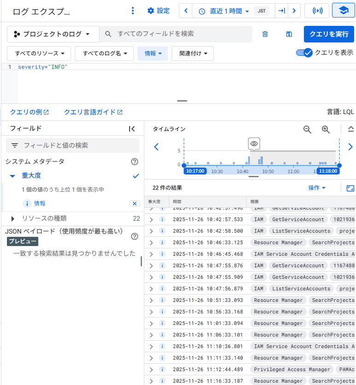Go to next time range arrow in header
Image resolution: width=356 pixels, height=385 pixels.
tap(294, 11)
